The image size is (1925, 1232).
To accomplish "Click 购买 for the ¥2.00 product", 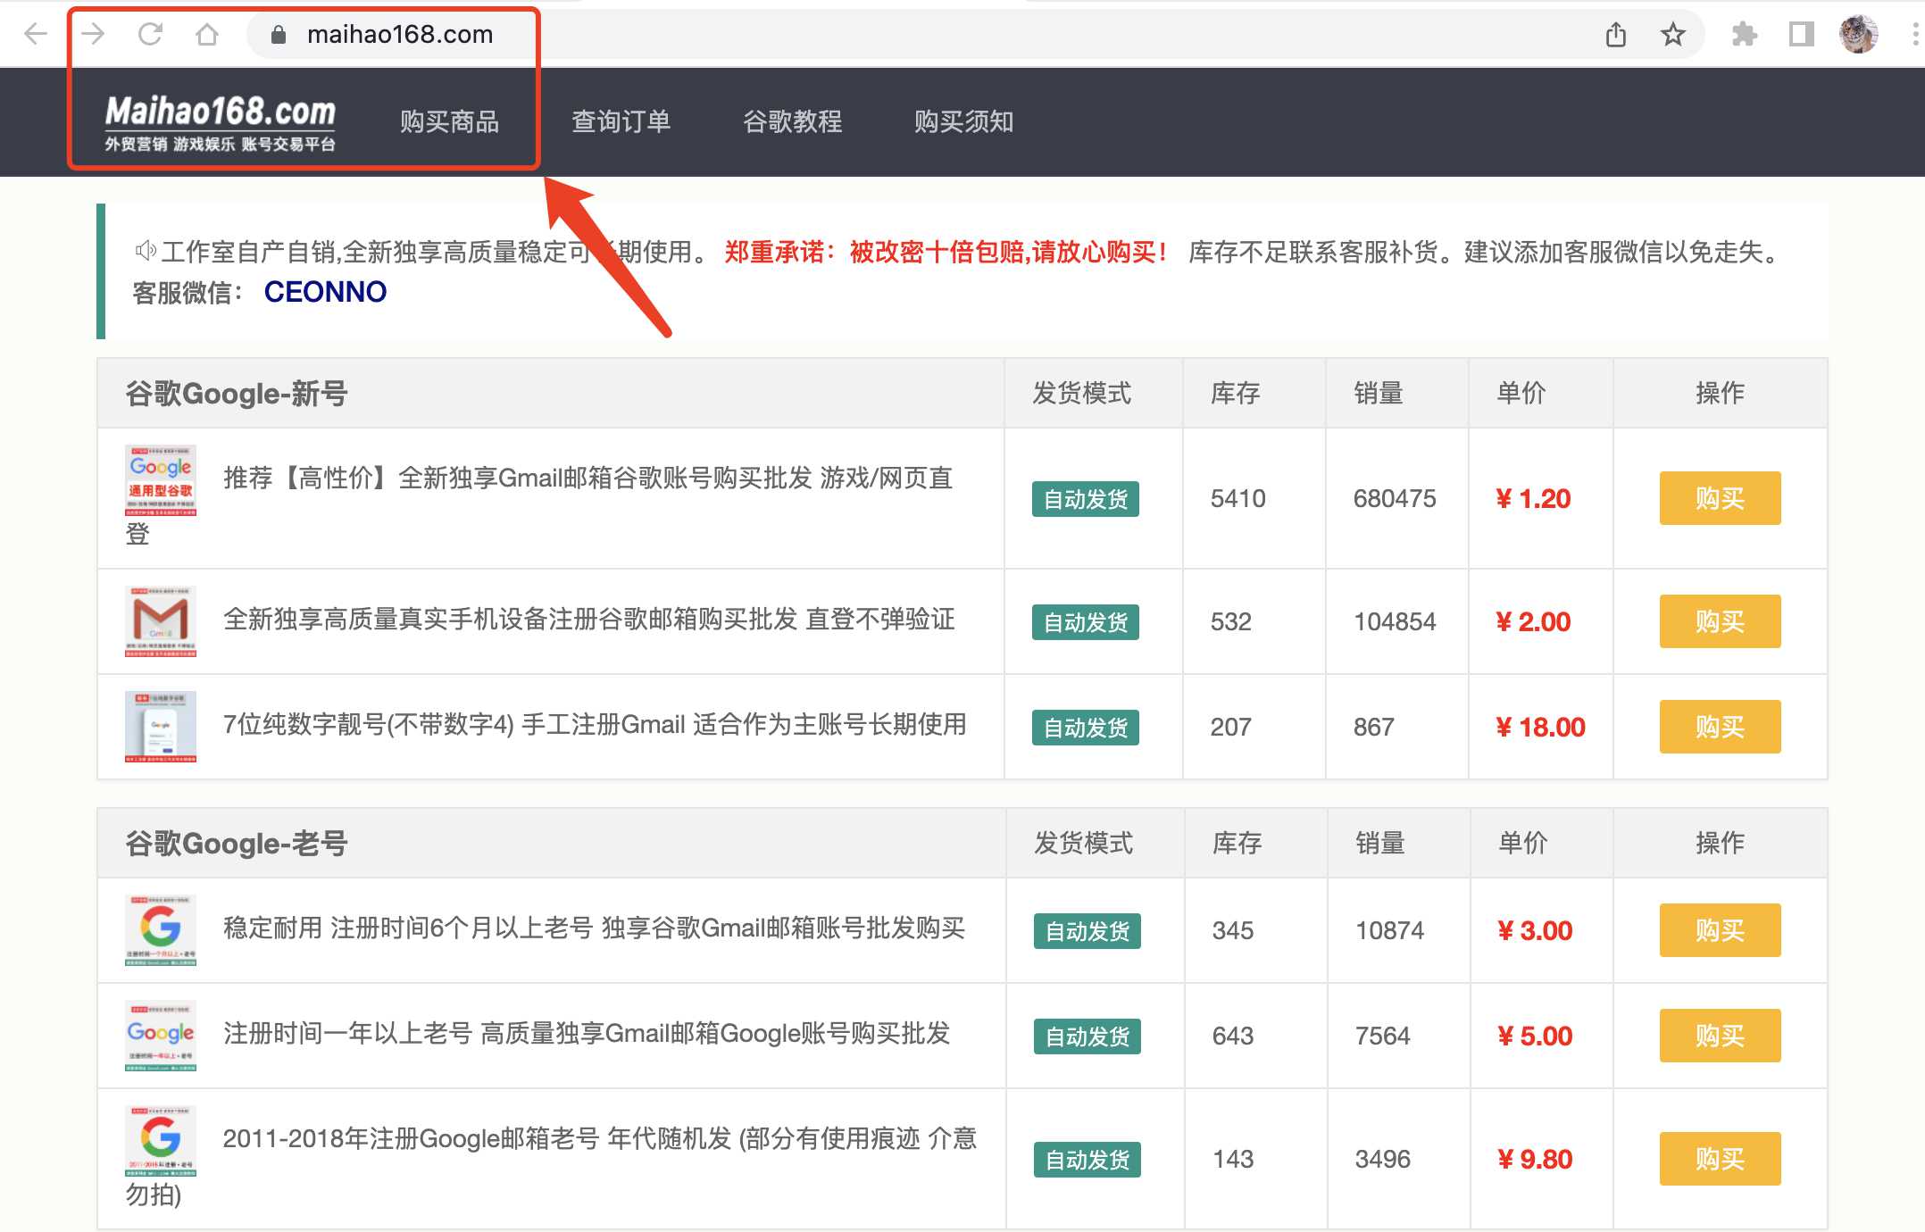I will (x=1720, y=621).
